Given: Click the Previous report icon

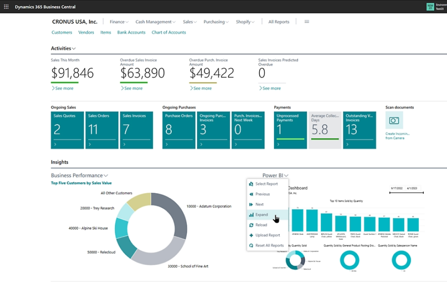Looking at the screenshot, I should pyautogui.click(x=251, y=194).
